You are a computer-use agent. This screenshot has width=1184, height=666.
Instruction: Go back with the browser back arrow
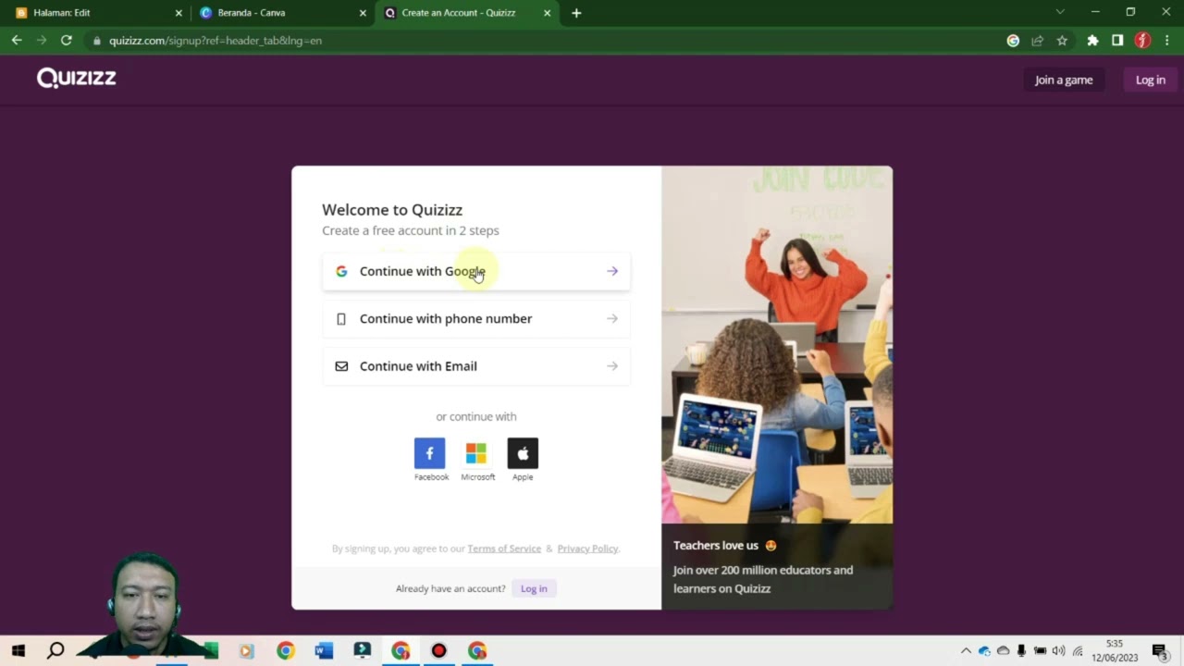pyautogui.click(x=17, y=41)
